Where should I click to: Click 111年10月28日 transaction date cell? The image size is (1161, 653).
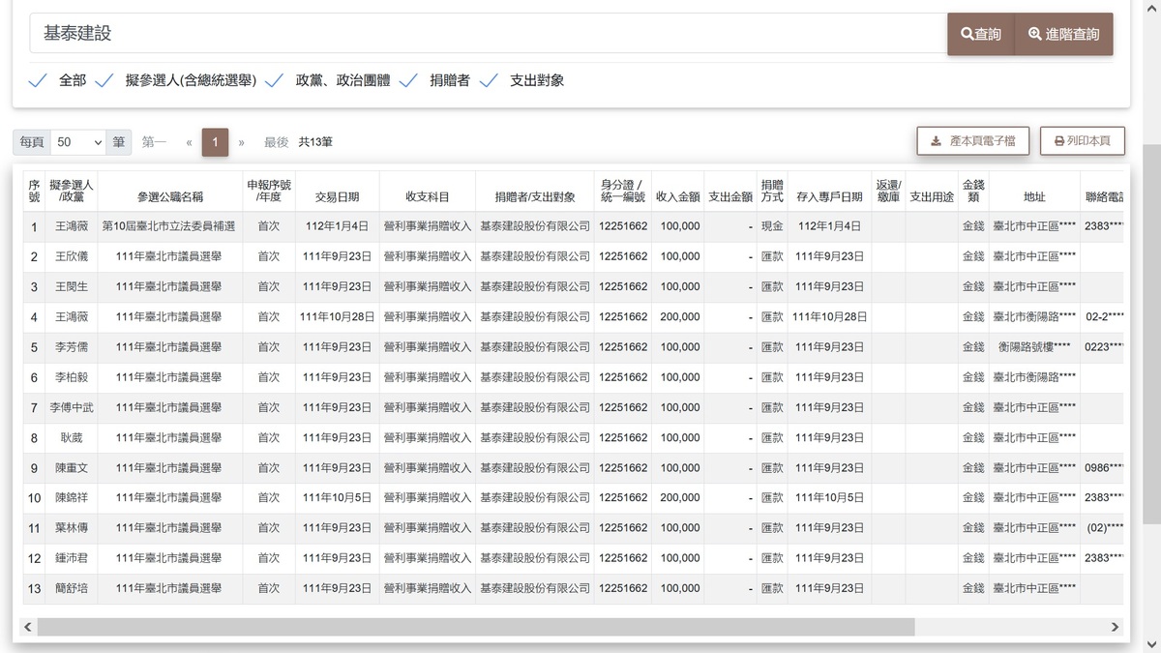pyautogui.click(x=338, y=316)
